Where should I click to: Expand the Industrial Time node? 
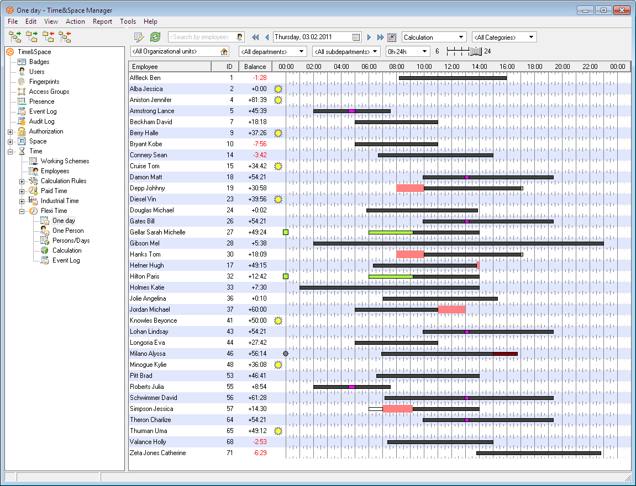click(x=22, y=201)
